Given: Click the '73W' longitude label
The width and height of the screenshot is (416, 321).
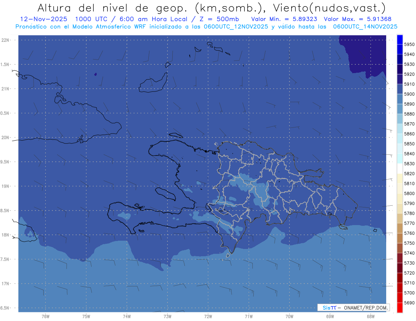Looking at the screenshot, I should [167, 316].
